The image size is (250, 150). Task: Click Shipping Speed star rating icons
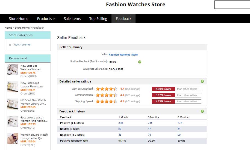tap(107, 101)
